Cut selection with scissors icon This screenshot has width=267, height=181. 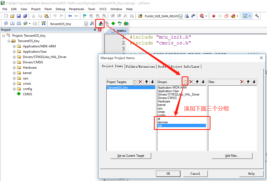pos(34,16)
